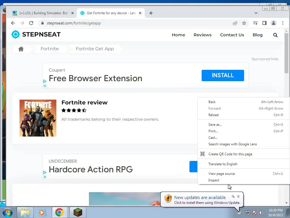Toggle the Chrome side panel icon
This screenshot has width=290, height=218.
click(265, 23)
